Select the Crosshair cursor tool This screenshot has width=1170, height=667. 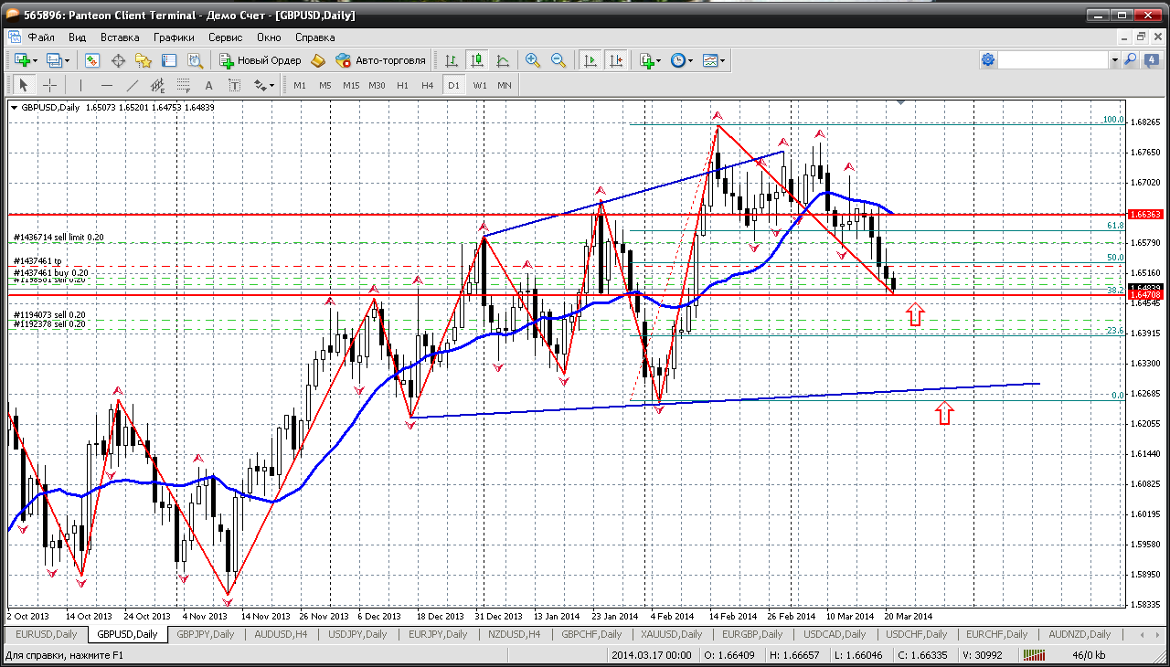pyautogui.click(x=49, y=85)
